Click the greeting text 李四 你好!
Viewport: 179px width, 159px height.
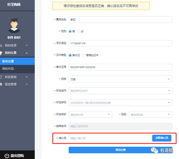tap(14, 38)
